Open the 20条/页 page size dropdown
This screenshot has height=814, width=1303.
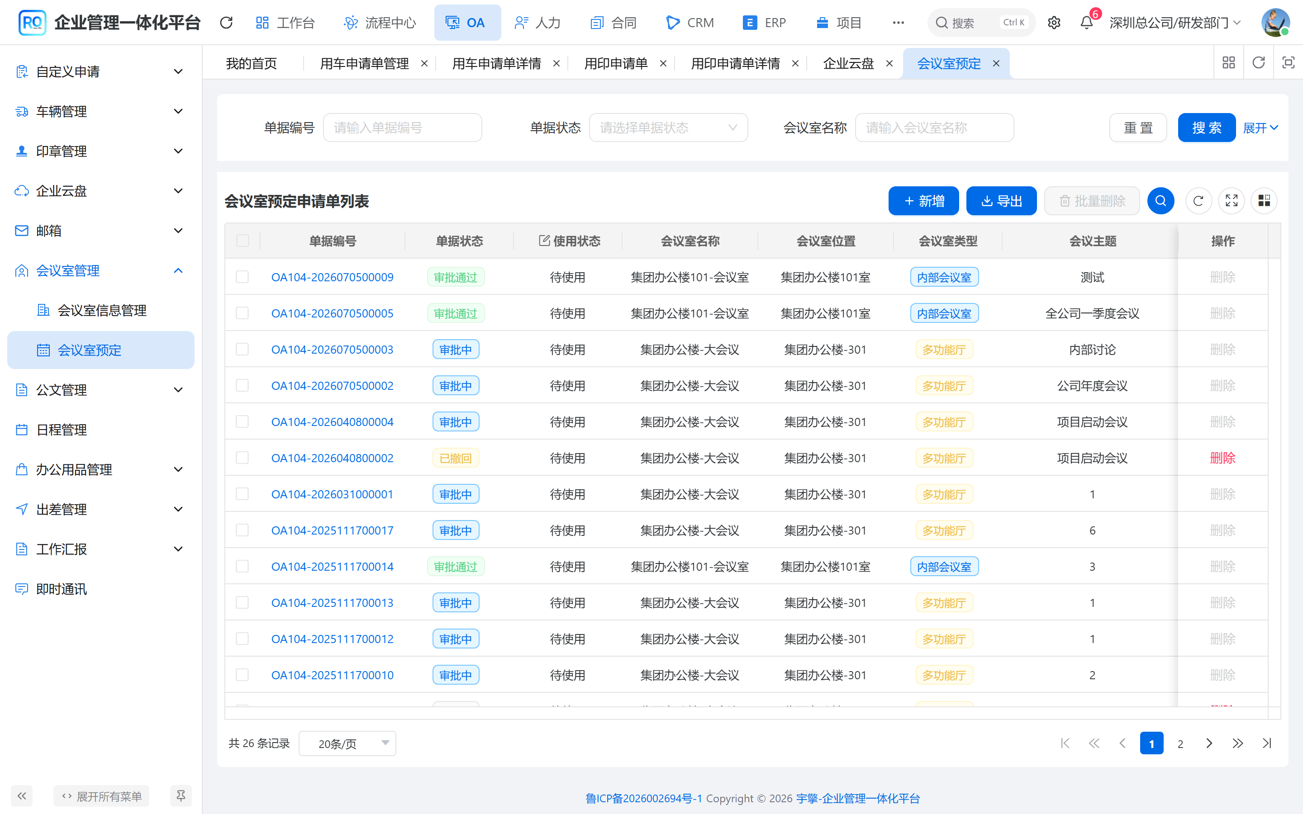(347, 743)
